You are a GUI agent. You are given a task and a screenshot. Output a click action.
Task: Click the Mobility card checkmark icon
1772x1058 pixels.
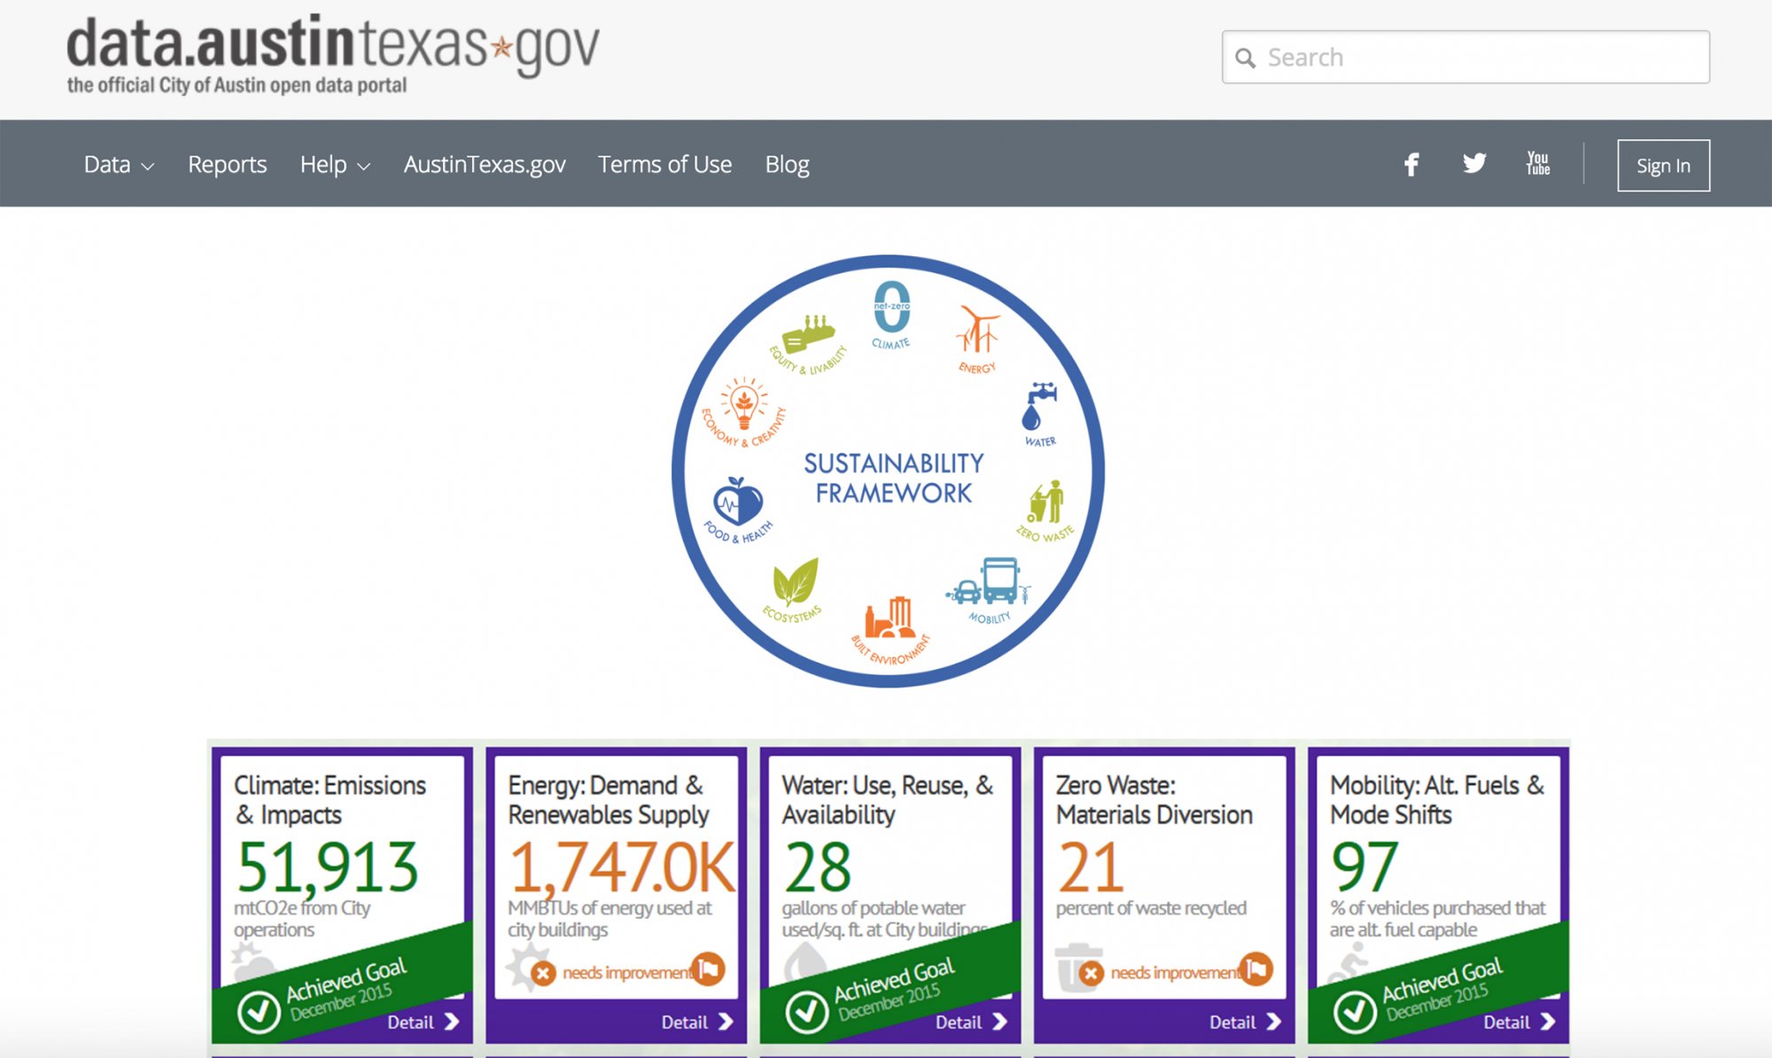click(1355, 1010)
